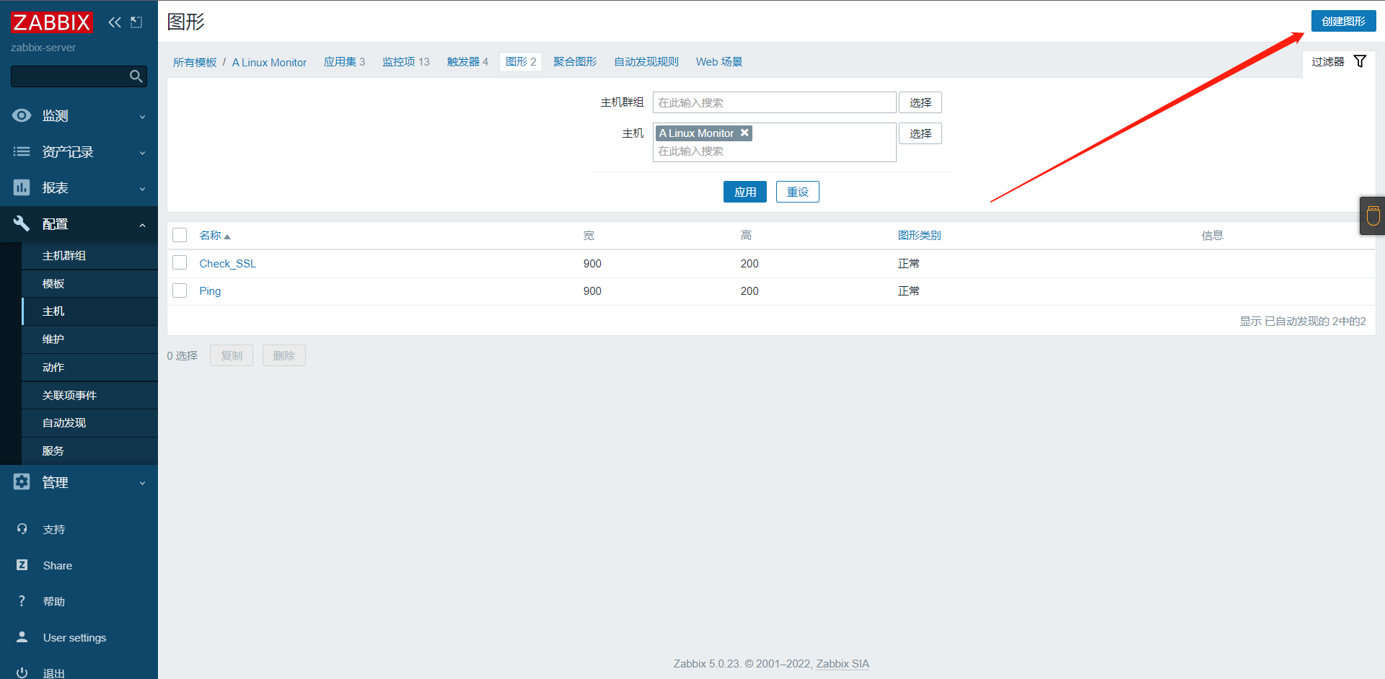
Task: Switch to Web 场景 tab
Action: click(718, 62)
